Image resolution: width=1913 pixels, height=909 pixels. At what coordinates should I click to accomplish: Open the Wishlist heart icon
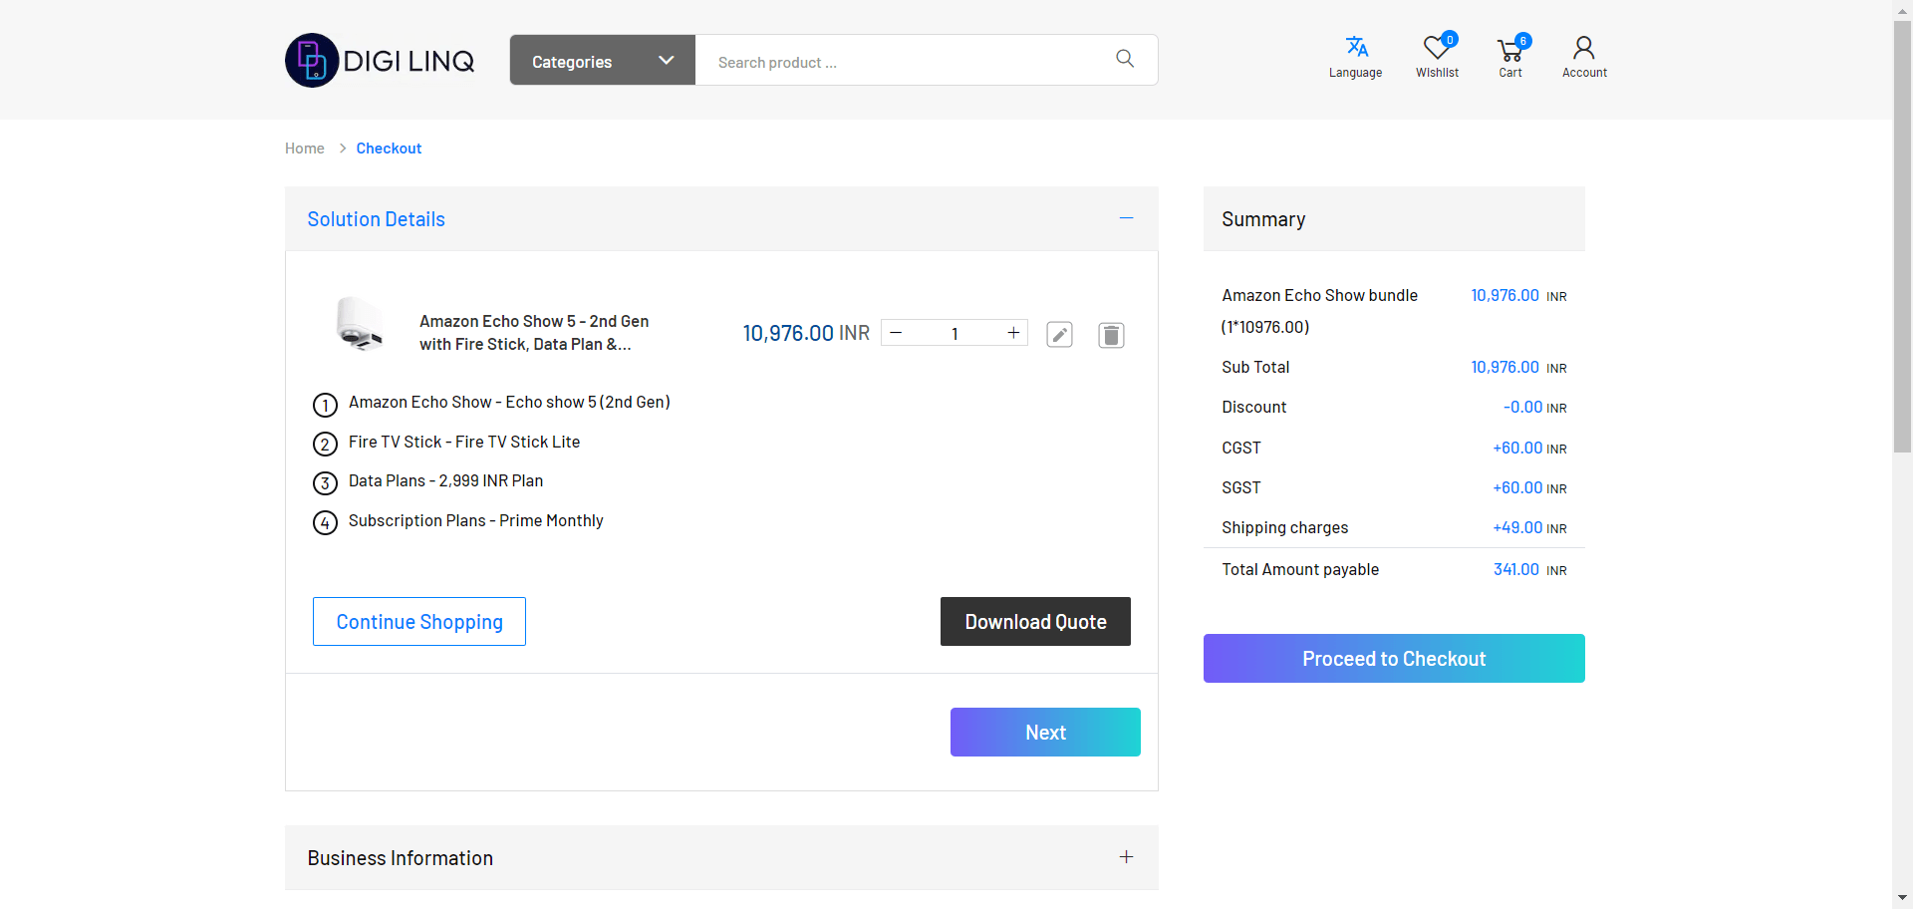click(x=1436, y=48)
